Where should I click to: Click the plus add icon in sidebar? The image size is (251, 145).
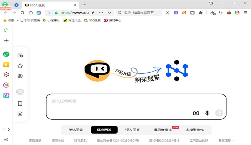[x=6, y=40]
